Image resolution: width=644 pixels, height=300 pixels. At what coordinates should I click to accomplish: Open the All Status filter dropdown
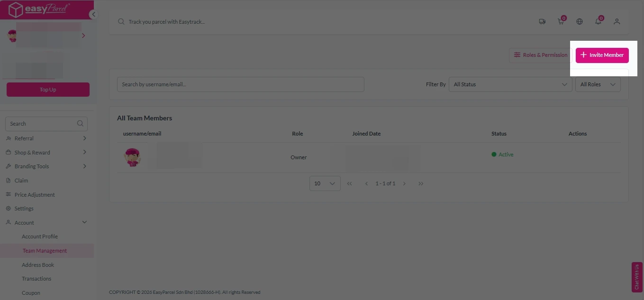coord(510,84)
